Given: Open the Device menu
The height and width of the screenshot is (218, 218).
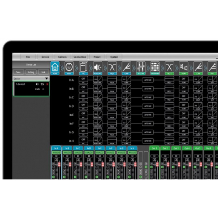Looking at the screenshot, I should point(45,57).
